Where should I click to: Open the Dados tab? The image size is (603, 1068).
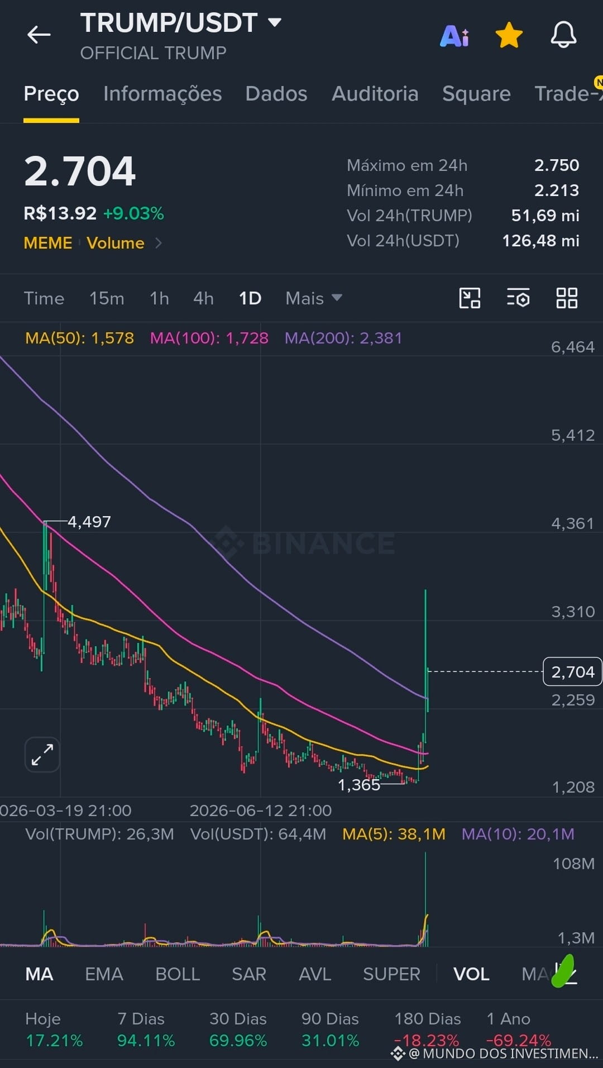point(276,94)
